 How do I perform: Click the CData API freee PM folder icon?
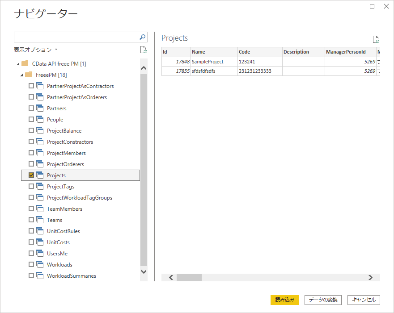[x=25, y=63]
